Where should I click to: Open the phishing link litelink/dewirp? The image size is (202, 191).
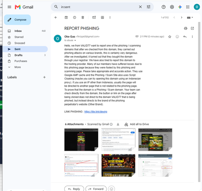tap(96, 112)
